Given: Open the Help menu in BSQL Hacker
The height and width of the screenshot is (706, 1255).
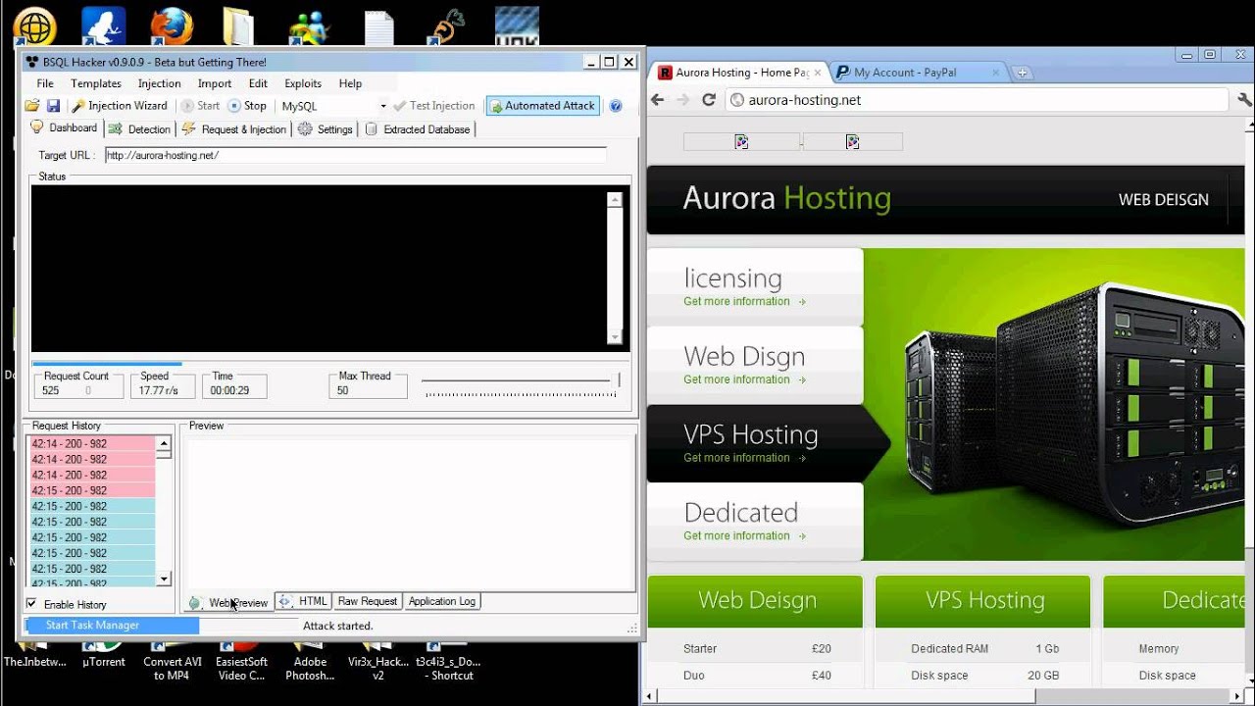Looking at the screenshot, I should pos(350,83).
